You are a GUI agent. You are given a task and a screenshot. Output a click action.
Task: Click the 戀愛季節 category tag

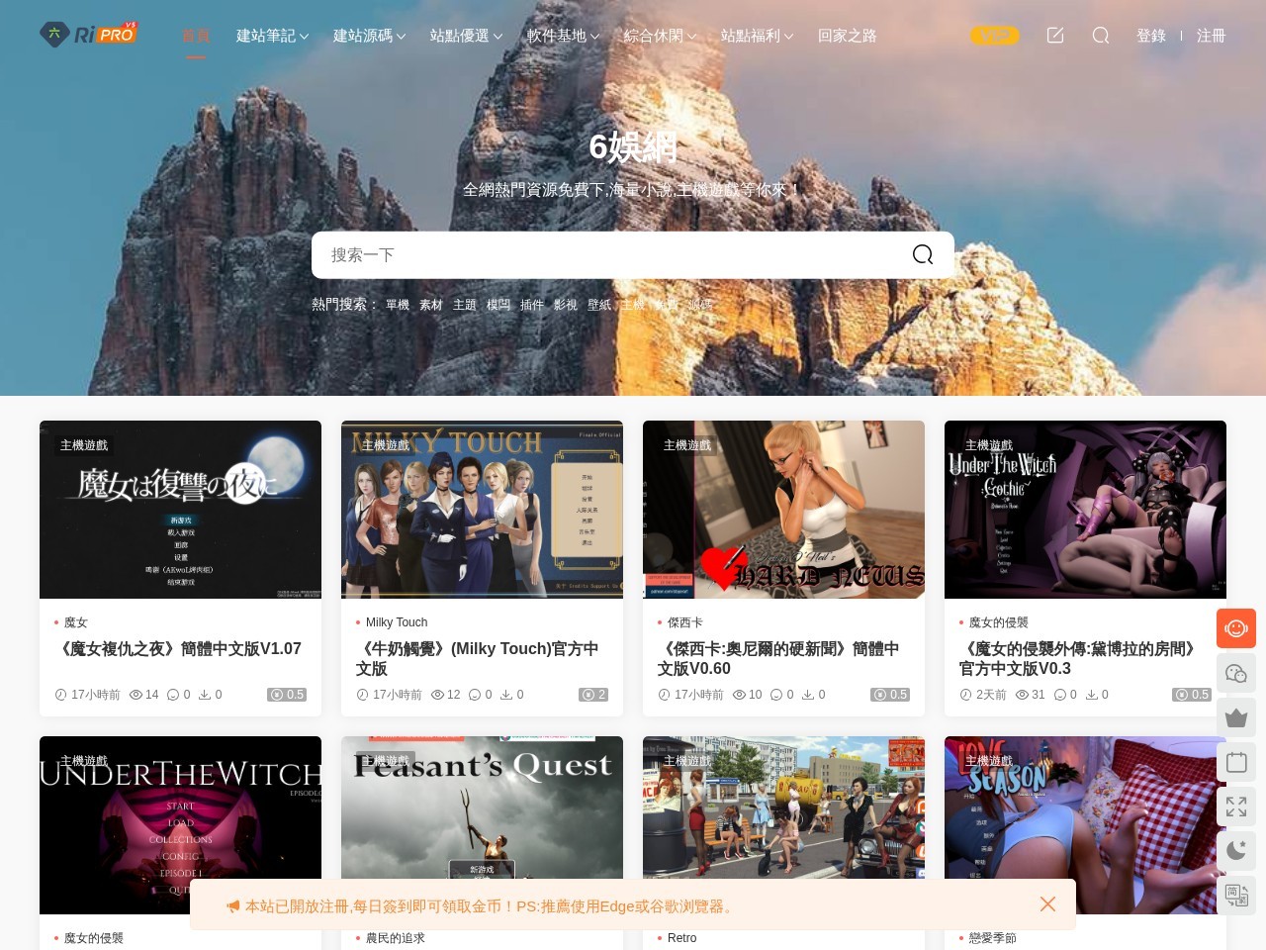pos(993,938)
